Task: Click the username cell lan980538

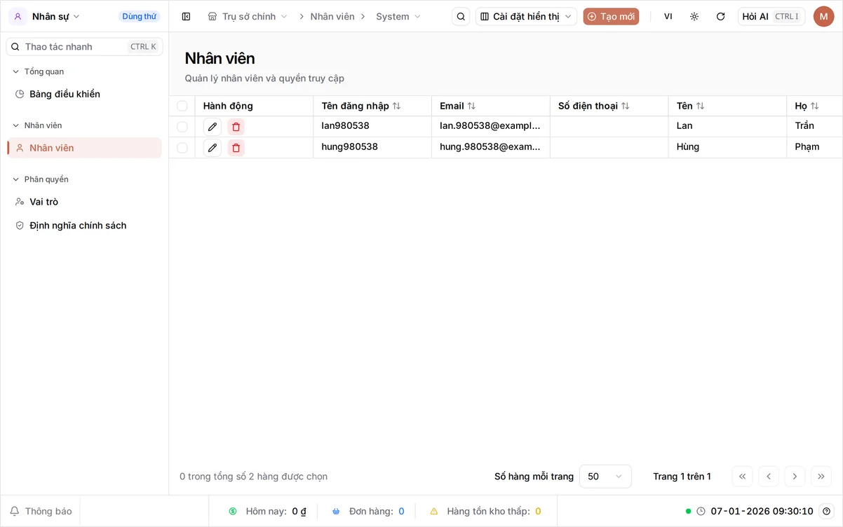Action: pos(372,126)
